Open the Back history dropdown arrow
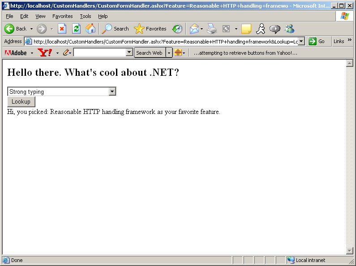 31,29
